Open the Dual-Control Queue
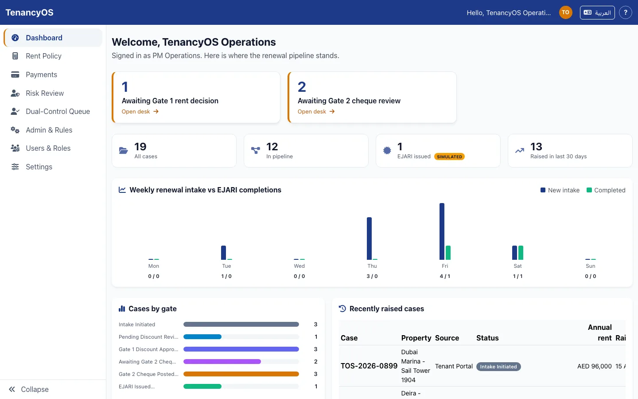638x399 pixels. point(53,111)
